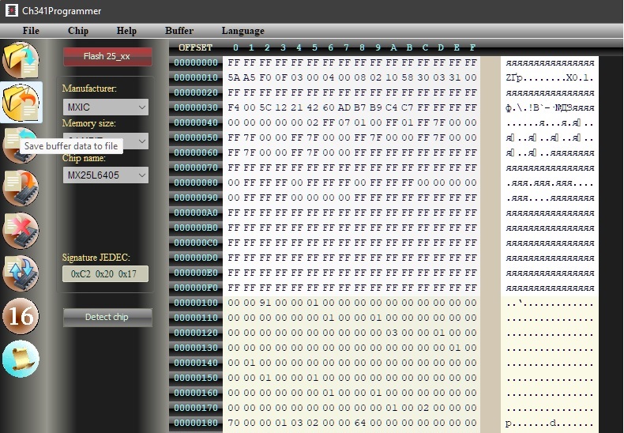Select offset row 00000040
This screenshot has width=624, height=433.
coord(196,122)
